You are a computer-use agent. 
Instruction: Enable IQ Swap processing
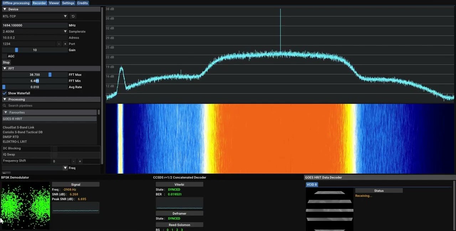(54, 154)
